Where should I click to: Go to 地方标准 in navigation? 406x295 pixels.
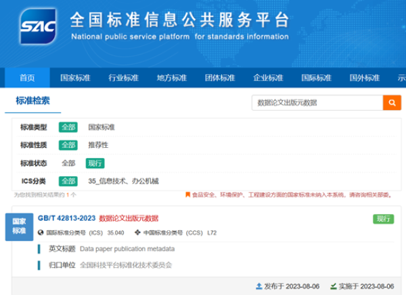click(x=171, y=78)
